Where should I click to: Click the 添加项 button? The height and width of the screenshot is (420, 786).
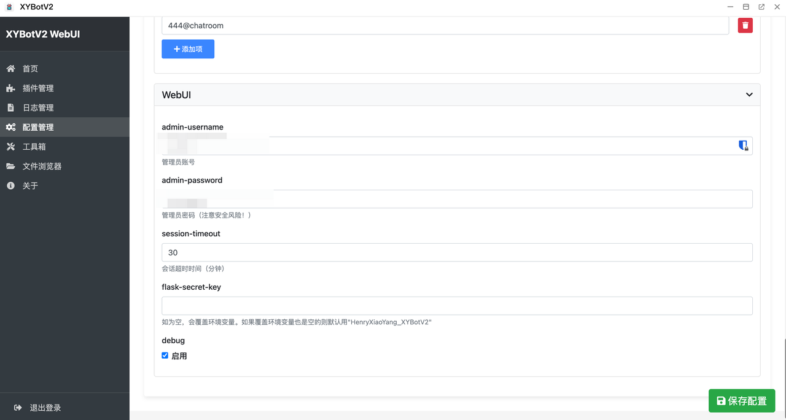click(x=188, y=49)
